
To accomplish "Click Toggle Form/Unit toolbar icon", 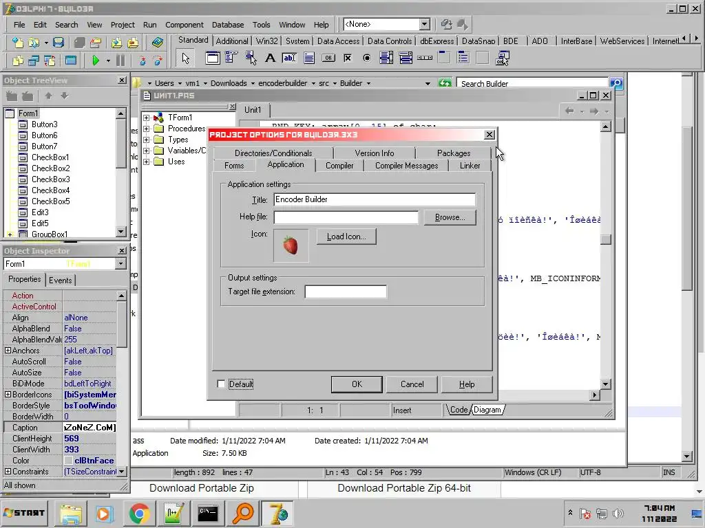I will point(50,60).
